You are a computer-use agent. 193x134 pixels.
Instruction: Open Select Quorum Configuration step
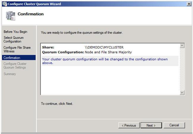click(14, 40)
